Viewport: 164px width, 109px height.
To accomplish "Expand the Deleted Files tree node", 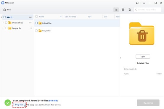I will point(3,23).
